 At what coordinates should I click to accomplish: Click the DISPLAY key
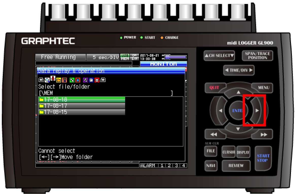(243, 152)
